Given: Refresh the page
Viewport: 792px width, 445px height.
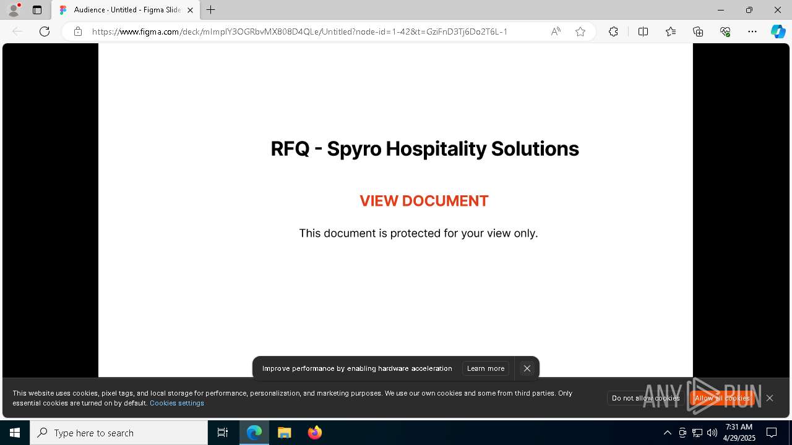Looking at the screenshot, I should point(45,32).
